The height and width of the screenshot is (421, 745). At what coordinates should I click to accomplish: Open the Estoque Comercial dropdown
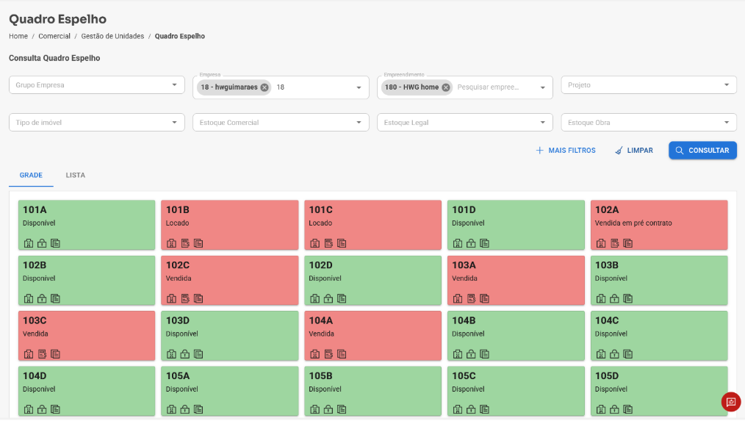pos(281,123)
